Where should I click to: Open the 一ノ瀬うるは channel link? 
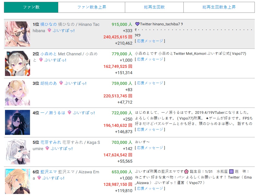(x=53, y=113)
